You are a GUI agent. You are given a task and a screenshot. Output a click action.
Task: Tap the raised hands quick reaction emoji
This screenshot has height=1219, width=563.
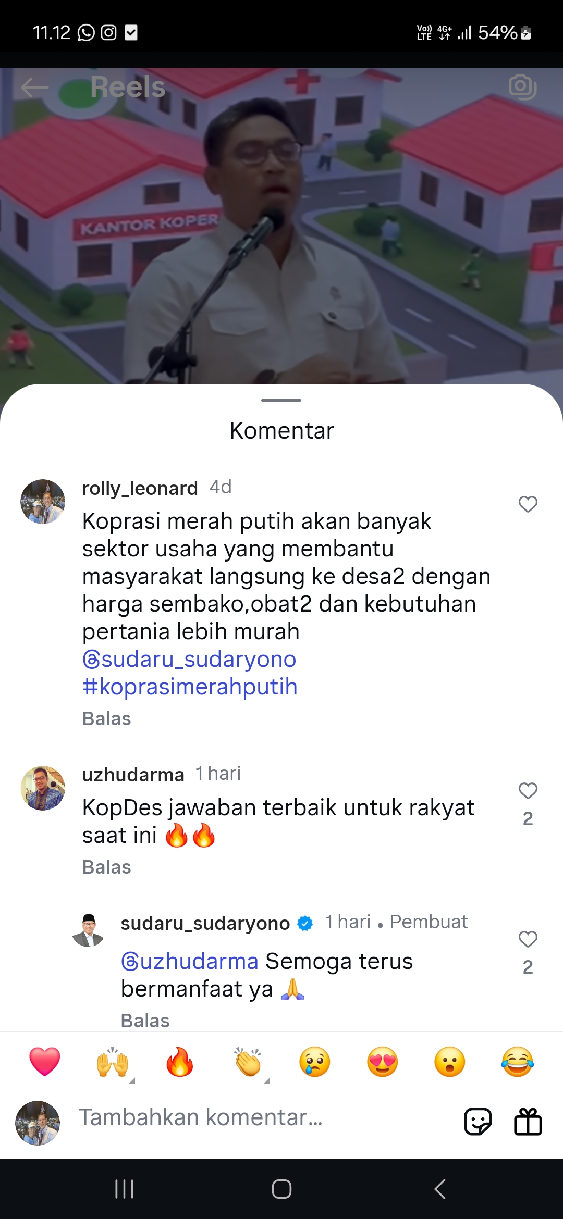[x=113, y=1062]
